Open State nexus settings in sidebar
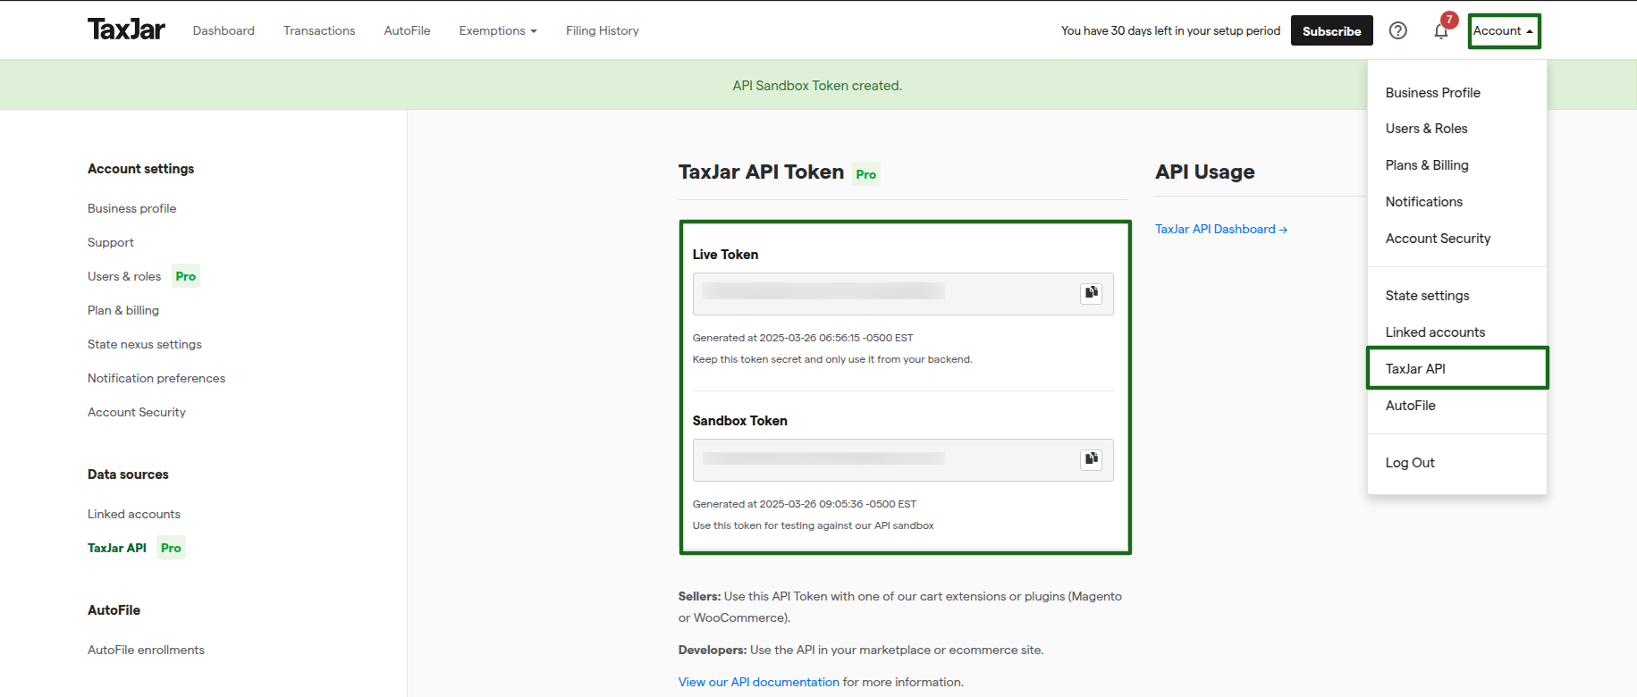 (145, 344)
